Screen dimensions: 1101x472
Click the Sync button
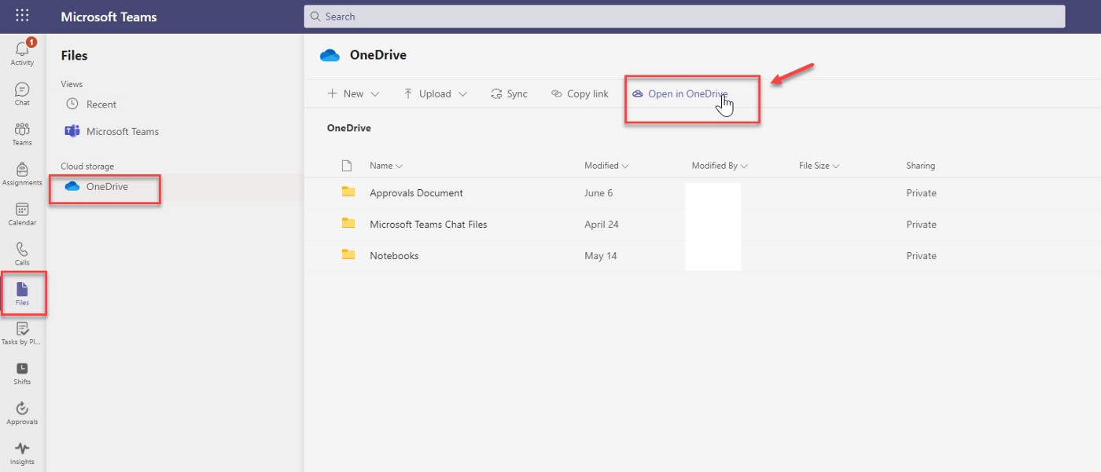509,93
